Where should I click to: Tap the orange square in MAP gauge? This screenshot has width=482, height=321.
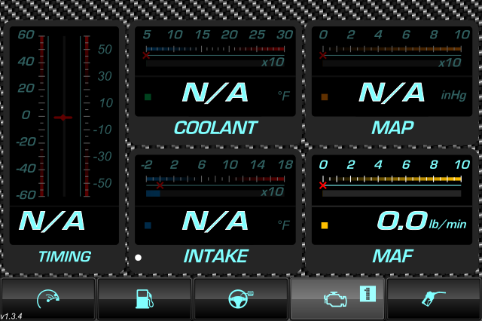tap(325, 97)
